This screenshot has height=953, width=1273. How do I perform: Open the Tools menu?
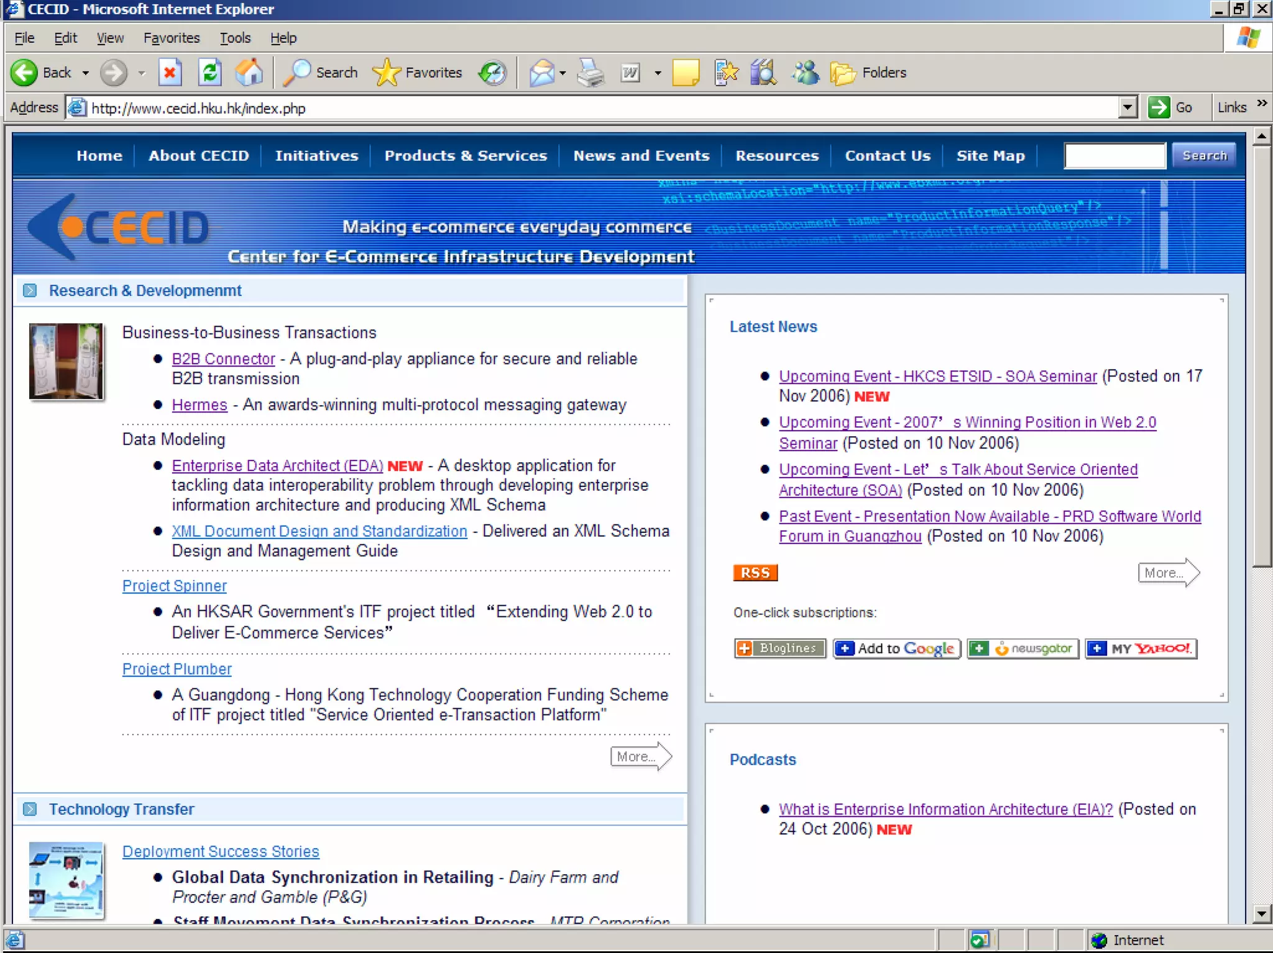[235, 38]
